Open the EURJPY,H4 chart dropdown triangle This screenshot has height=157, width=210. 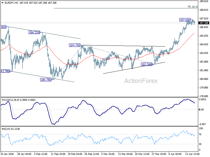point(2,3)
